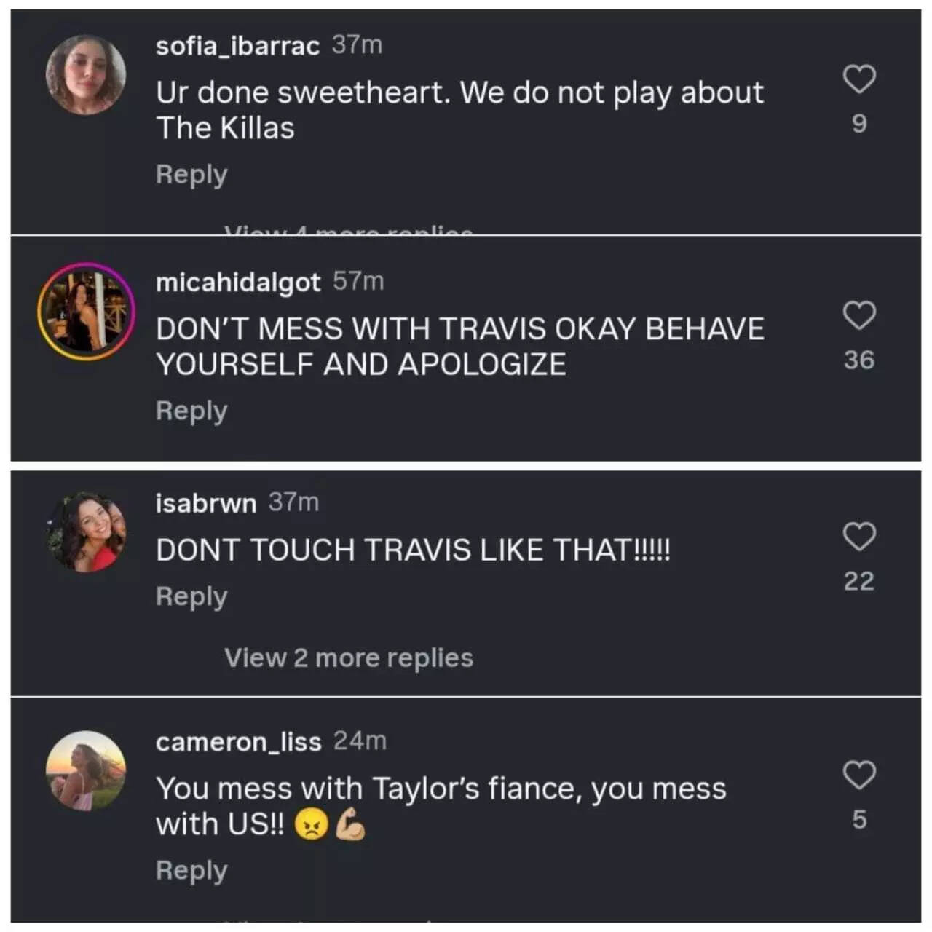932x932 pixels.
Task: Tap the like count 36
Action: [859, 359]
